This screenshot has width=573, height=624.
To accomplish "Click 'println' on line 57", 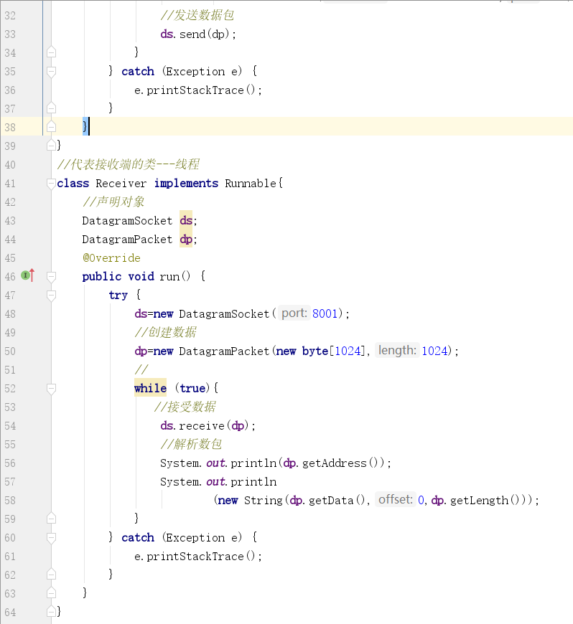I will pyautogui.click(x=253, y=482).
